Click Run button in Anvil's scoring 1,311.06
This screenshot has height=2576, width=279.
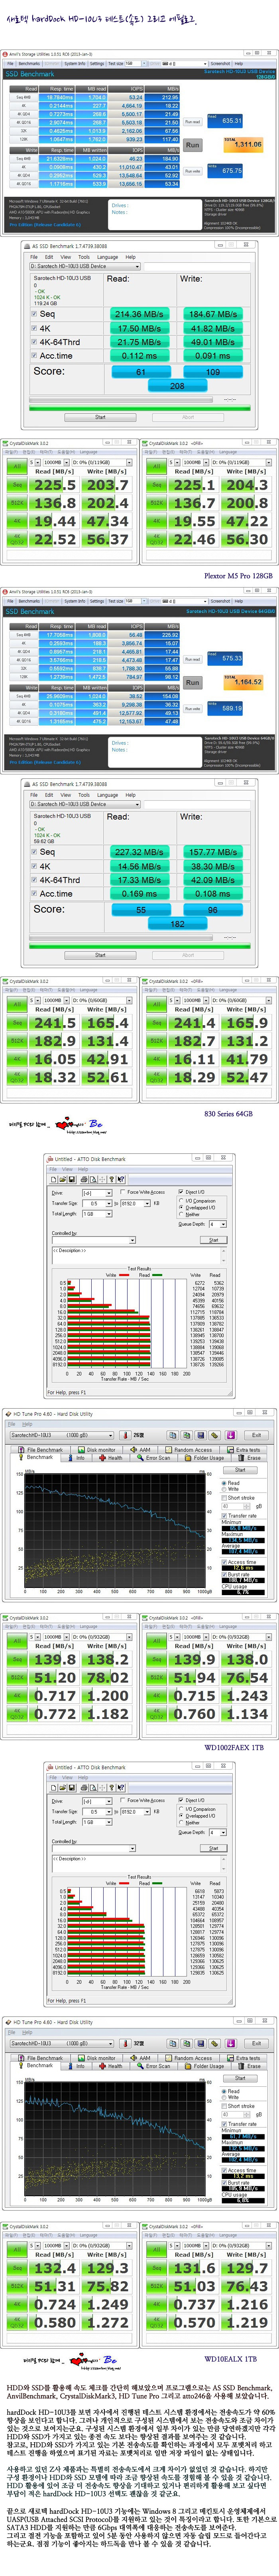[192, 144]
